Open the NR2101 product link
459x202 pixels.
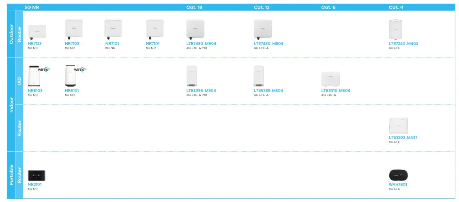pyautogui.click(x=34, y=185)
